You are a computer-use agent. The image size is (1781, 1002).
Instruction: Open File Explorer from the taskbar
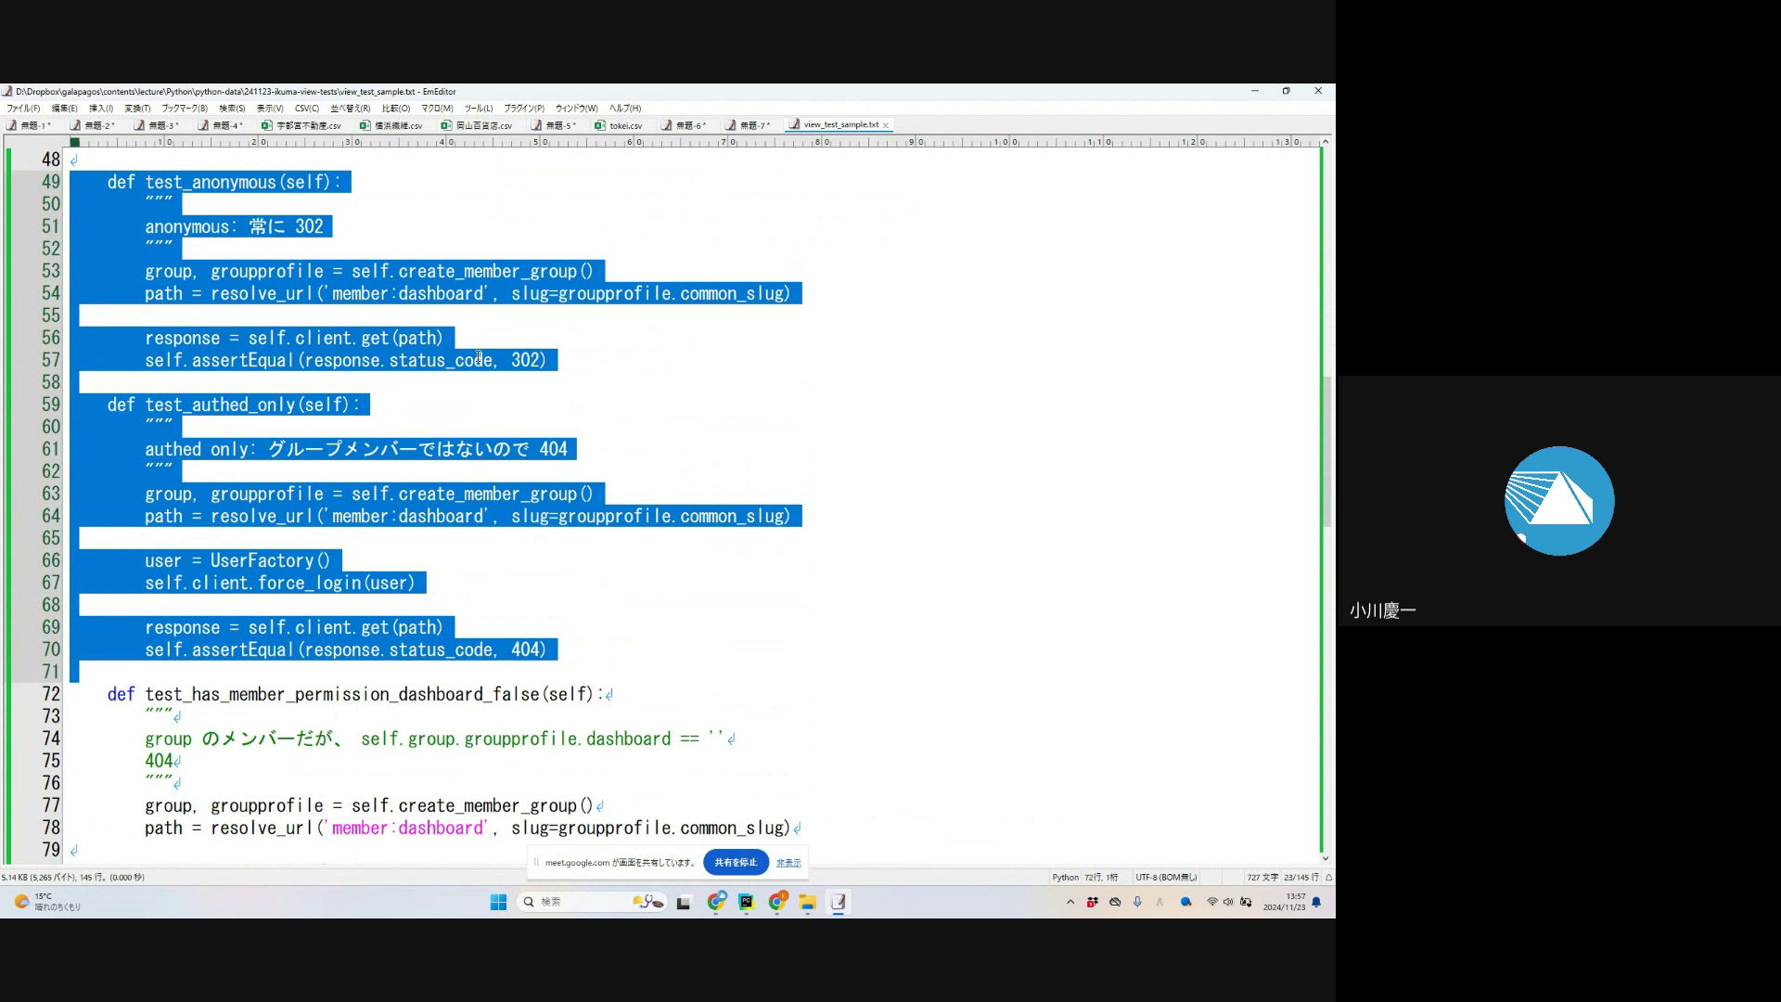(807, 902)
